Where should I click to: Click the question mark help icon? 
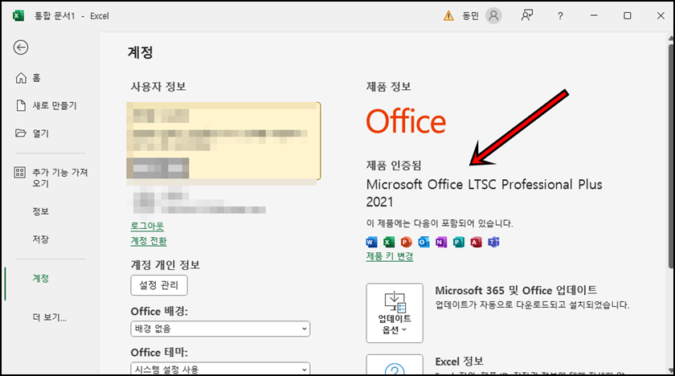point(560,16)
